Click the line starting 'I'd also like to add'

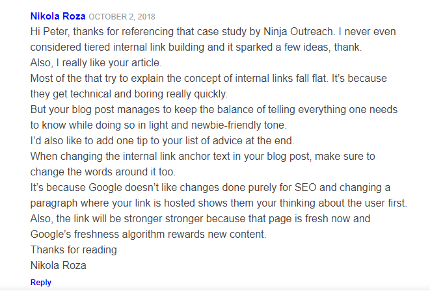pos(162,141)
